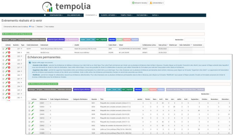Click edit pencil for échéance C0010
The height and width of the screenshot is (135, 233).
[x=32, y=118]
